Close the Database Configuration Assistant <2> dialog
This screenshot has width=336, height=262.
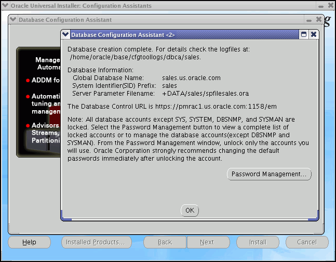(314, 34)
